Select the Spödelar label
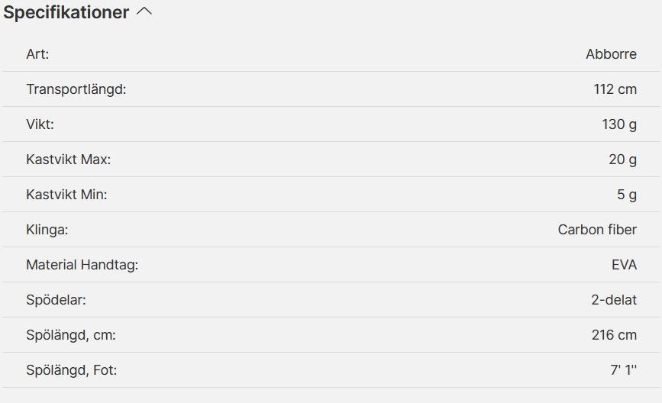 pyautogui.click(x=56, y=300)
